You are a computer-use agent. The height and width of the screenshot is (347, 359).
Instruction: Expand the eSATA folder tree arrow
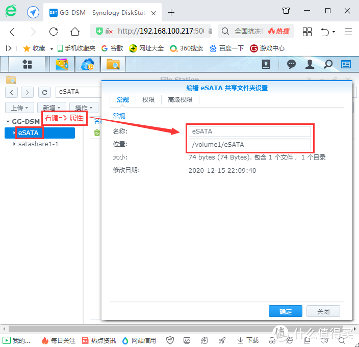(x=14, y=132)
